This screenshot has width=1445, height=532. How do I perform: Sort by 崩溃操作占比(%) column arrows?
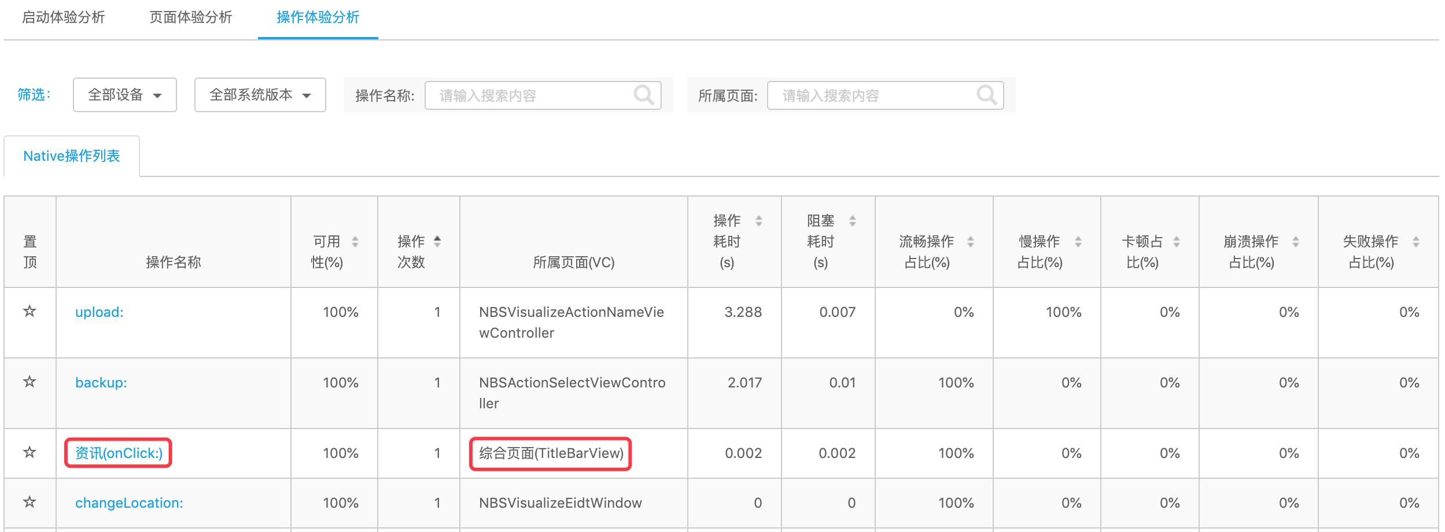[1296, 242]
